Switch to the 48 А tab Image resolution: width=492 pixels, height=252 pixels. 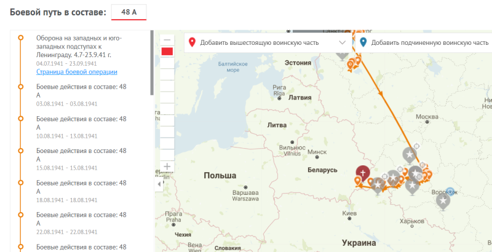[x=129, y=12]
